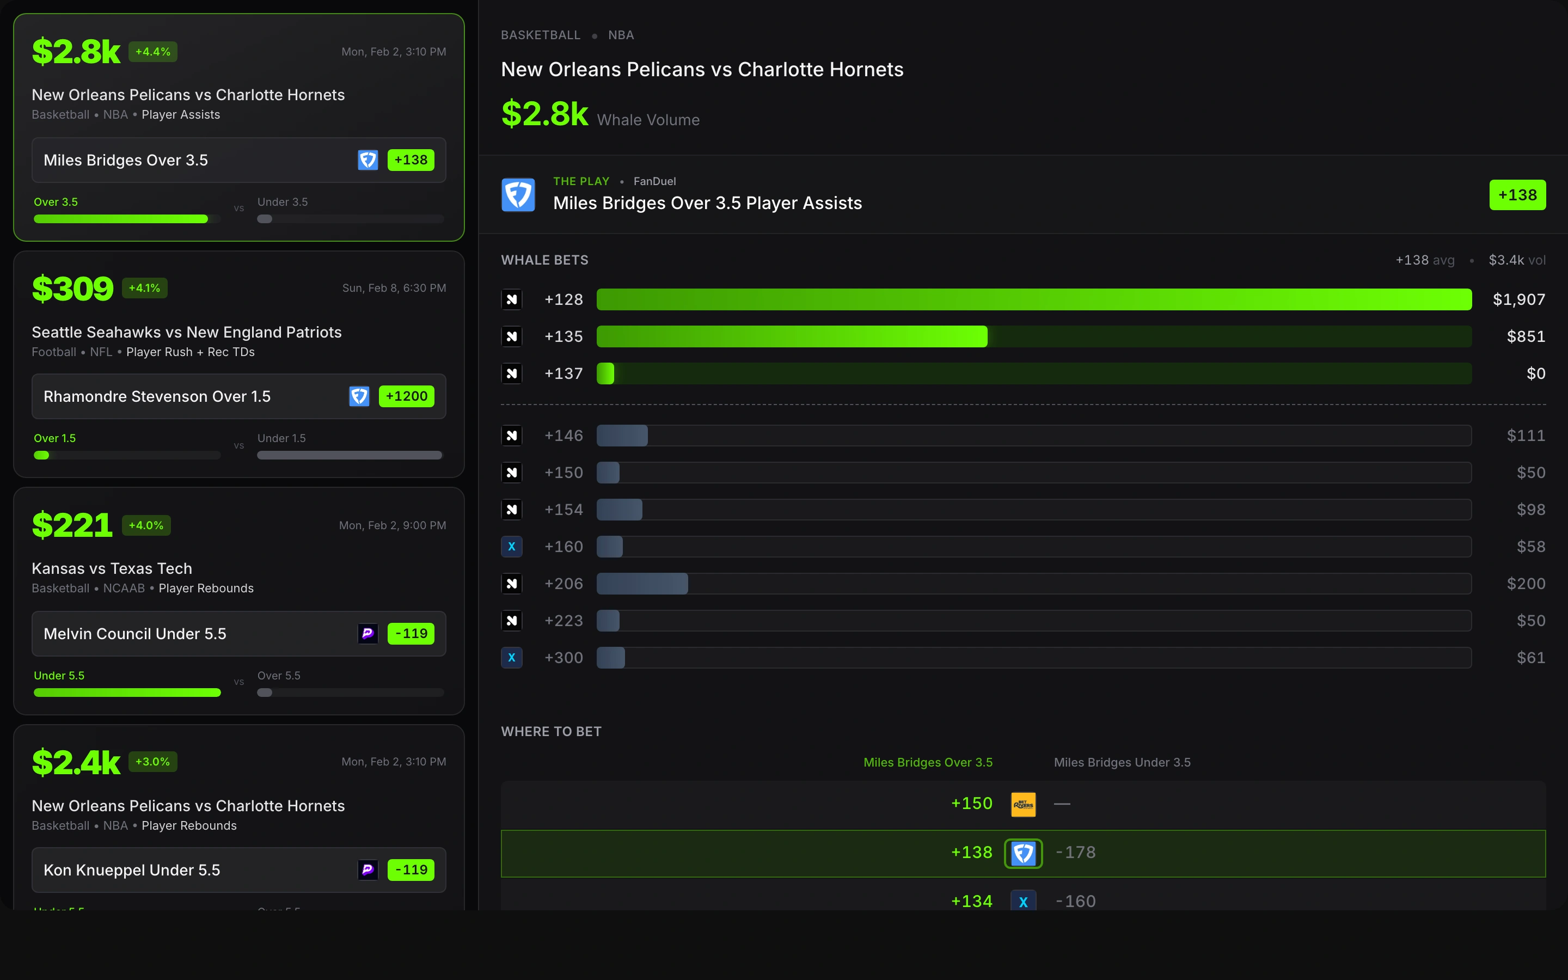Image resolution: width=1568 pixels, height=980 pixels.
Task: Click the X icon on the +300 whale bet
Action: [512, 657]
